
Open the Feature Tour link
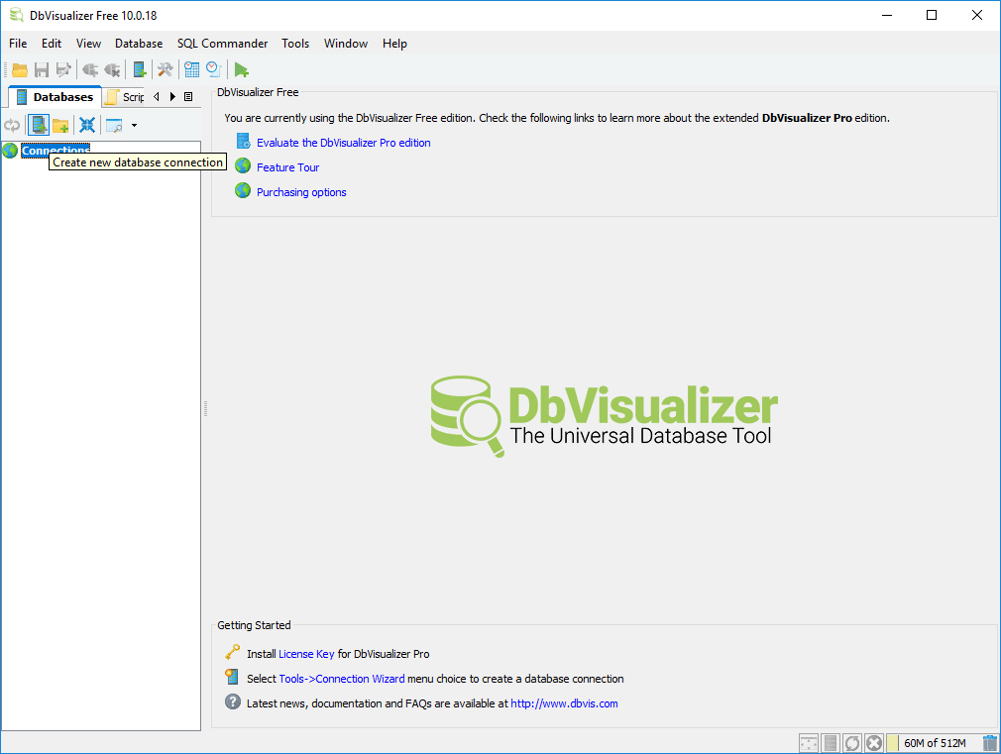pos(288,167)
